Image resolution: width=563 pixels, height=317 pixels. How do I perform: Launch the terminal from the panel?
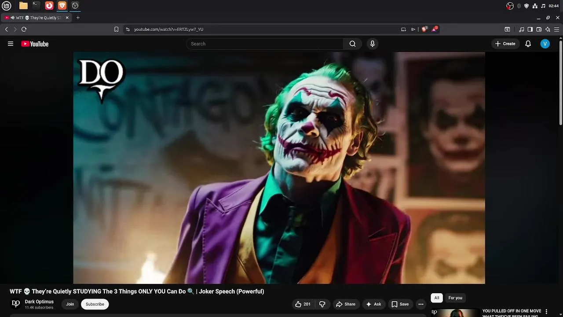36,6
